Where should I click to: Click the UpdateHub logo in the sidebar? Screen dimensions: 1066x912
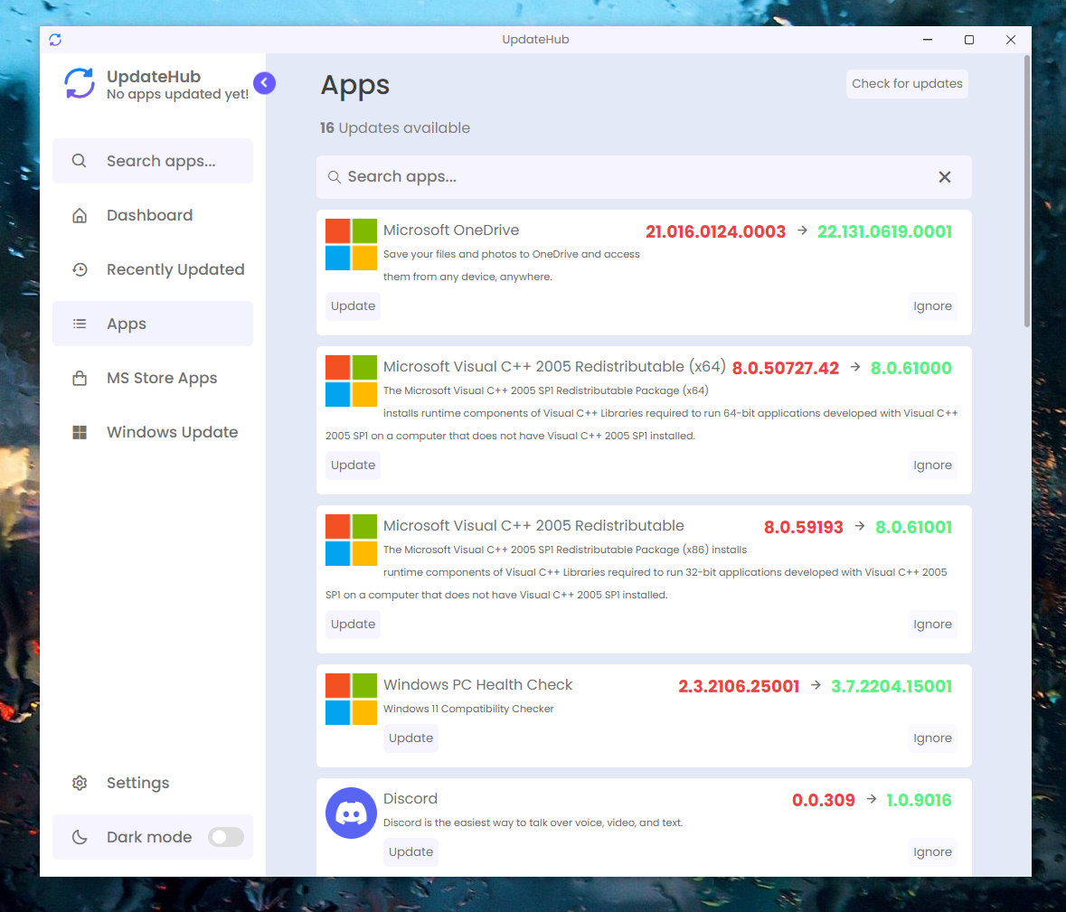pyautogui.click(x=80, y=83)
